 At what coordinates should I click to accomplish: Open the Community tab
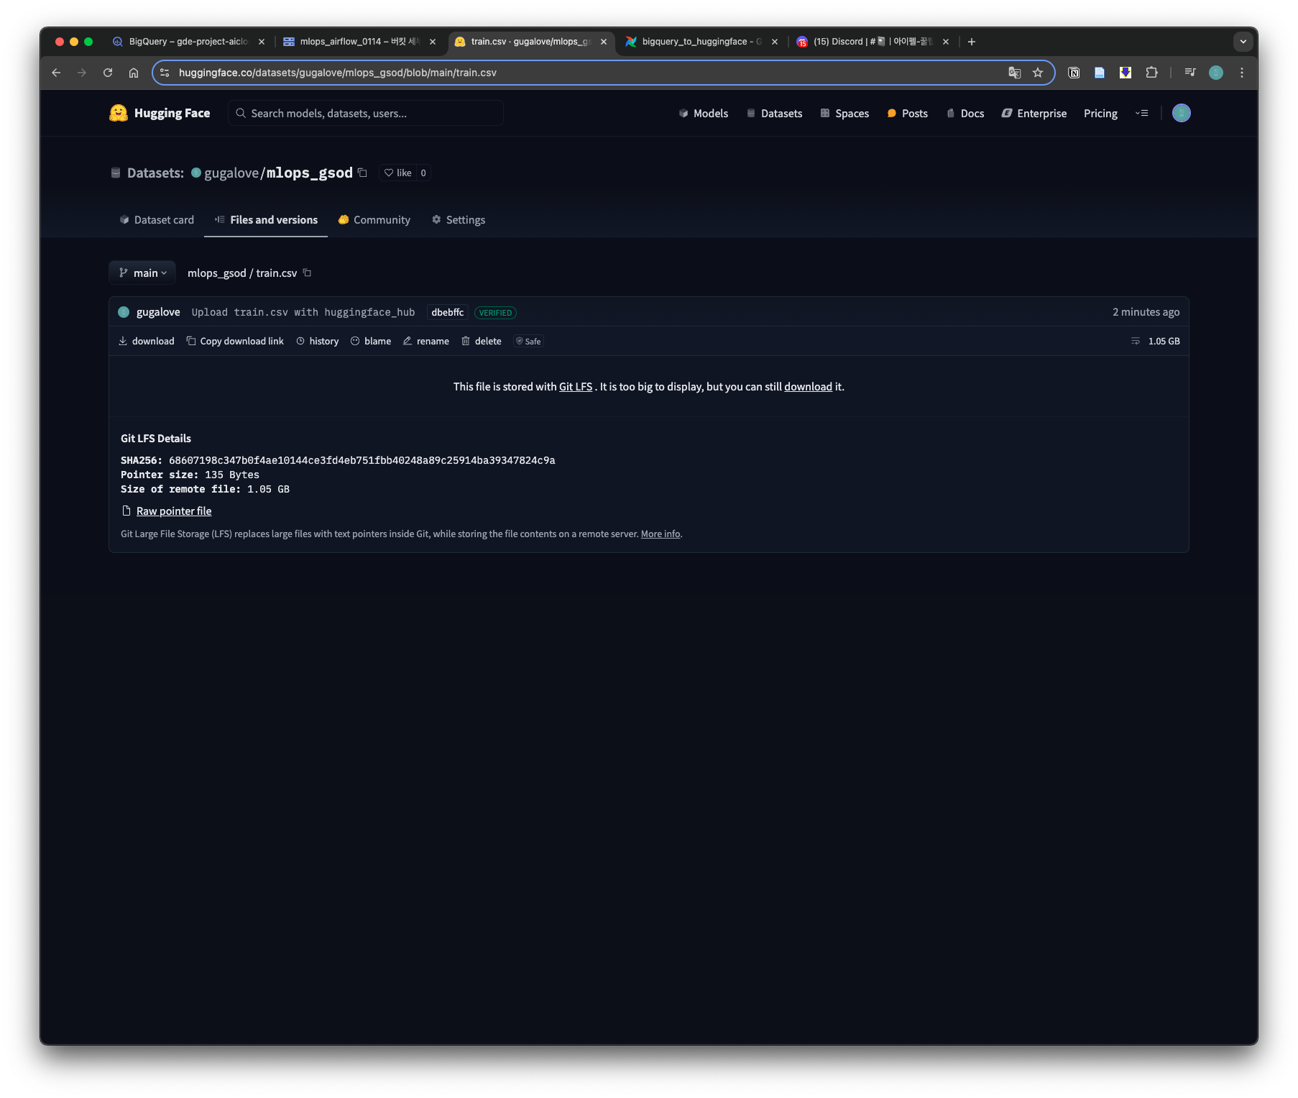coord(374,220)
